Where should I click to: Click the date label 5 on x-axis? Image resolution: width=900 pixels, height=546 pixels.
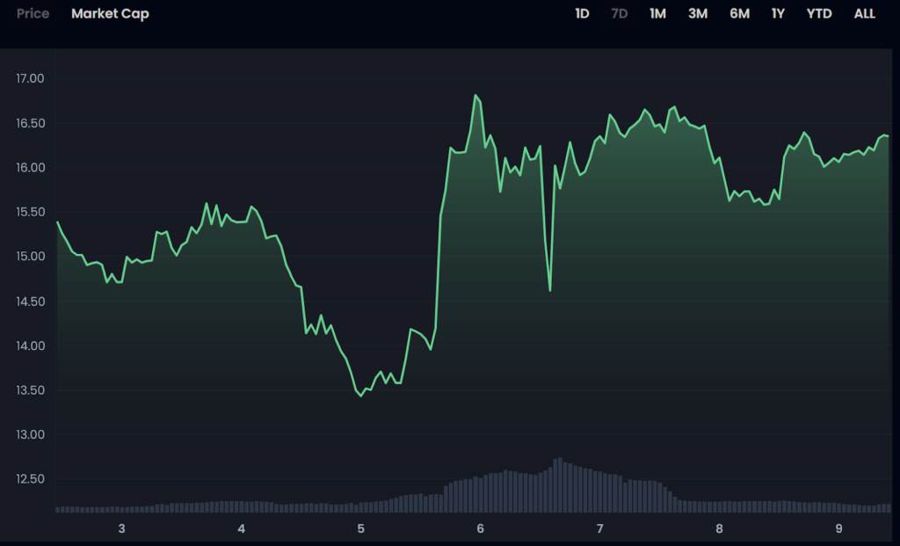(x=360, y=528)
